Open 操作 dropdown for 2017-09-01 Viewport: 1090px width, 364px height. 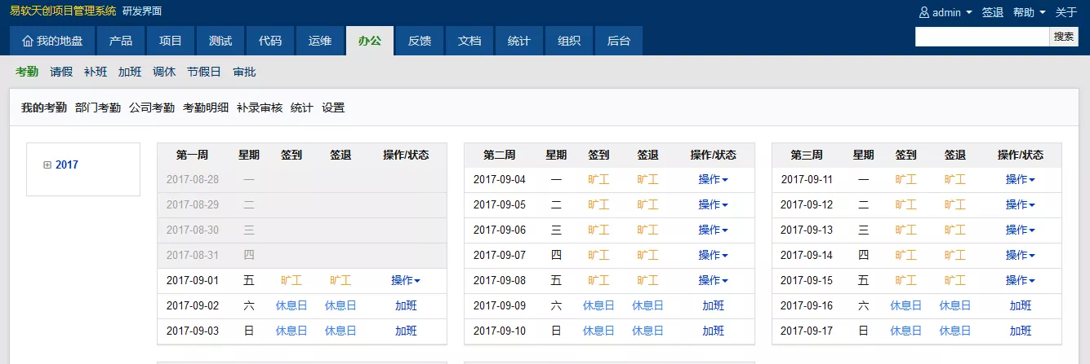(x=406, y=281)
